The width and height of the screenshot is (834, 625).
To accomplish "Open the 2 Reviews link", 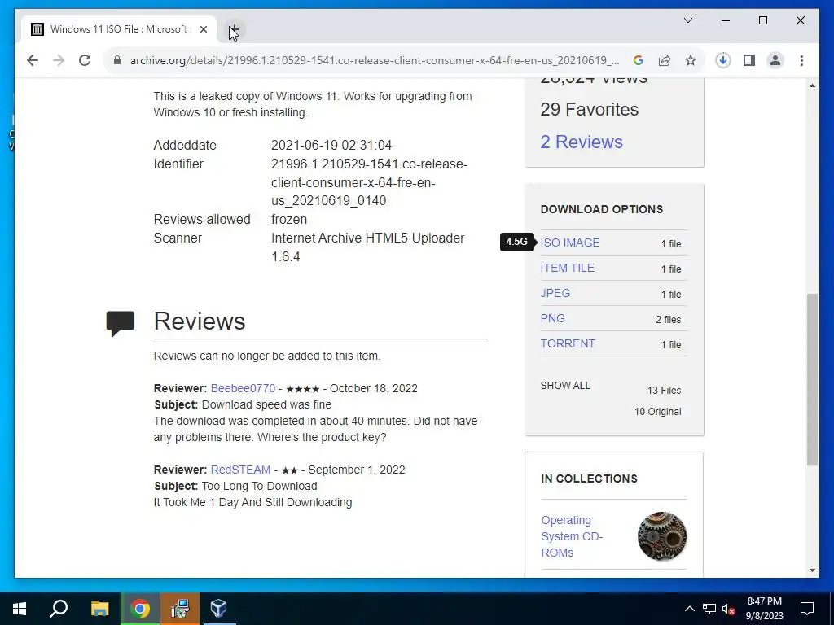I will pyautogui.click(x=582, y=142).
